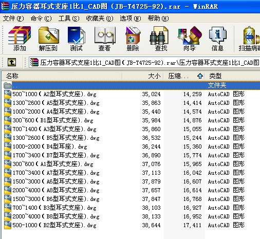Sort by the 大小 column header

pyautogui.click(x=143, y=76)
